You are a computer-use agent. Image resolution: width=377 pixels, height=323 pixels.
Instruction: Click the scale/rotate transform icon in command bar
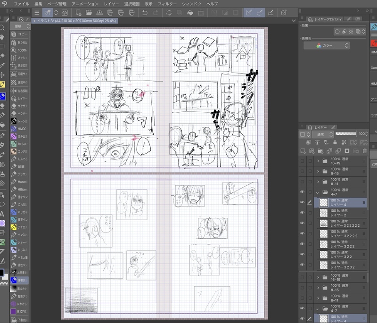tap(201, 13)
